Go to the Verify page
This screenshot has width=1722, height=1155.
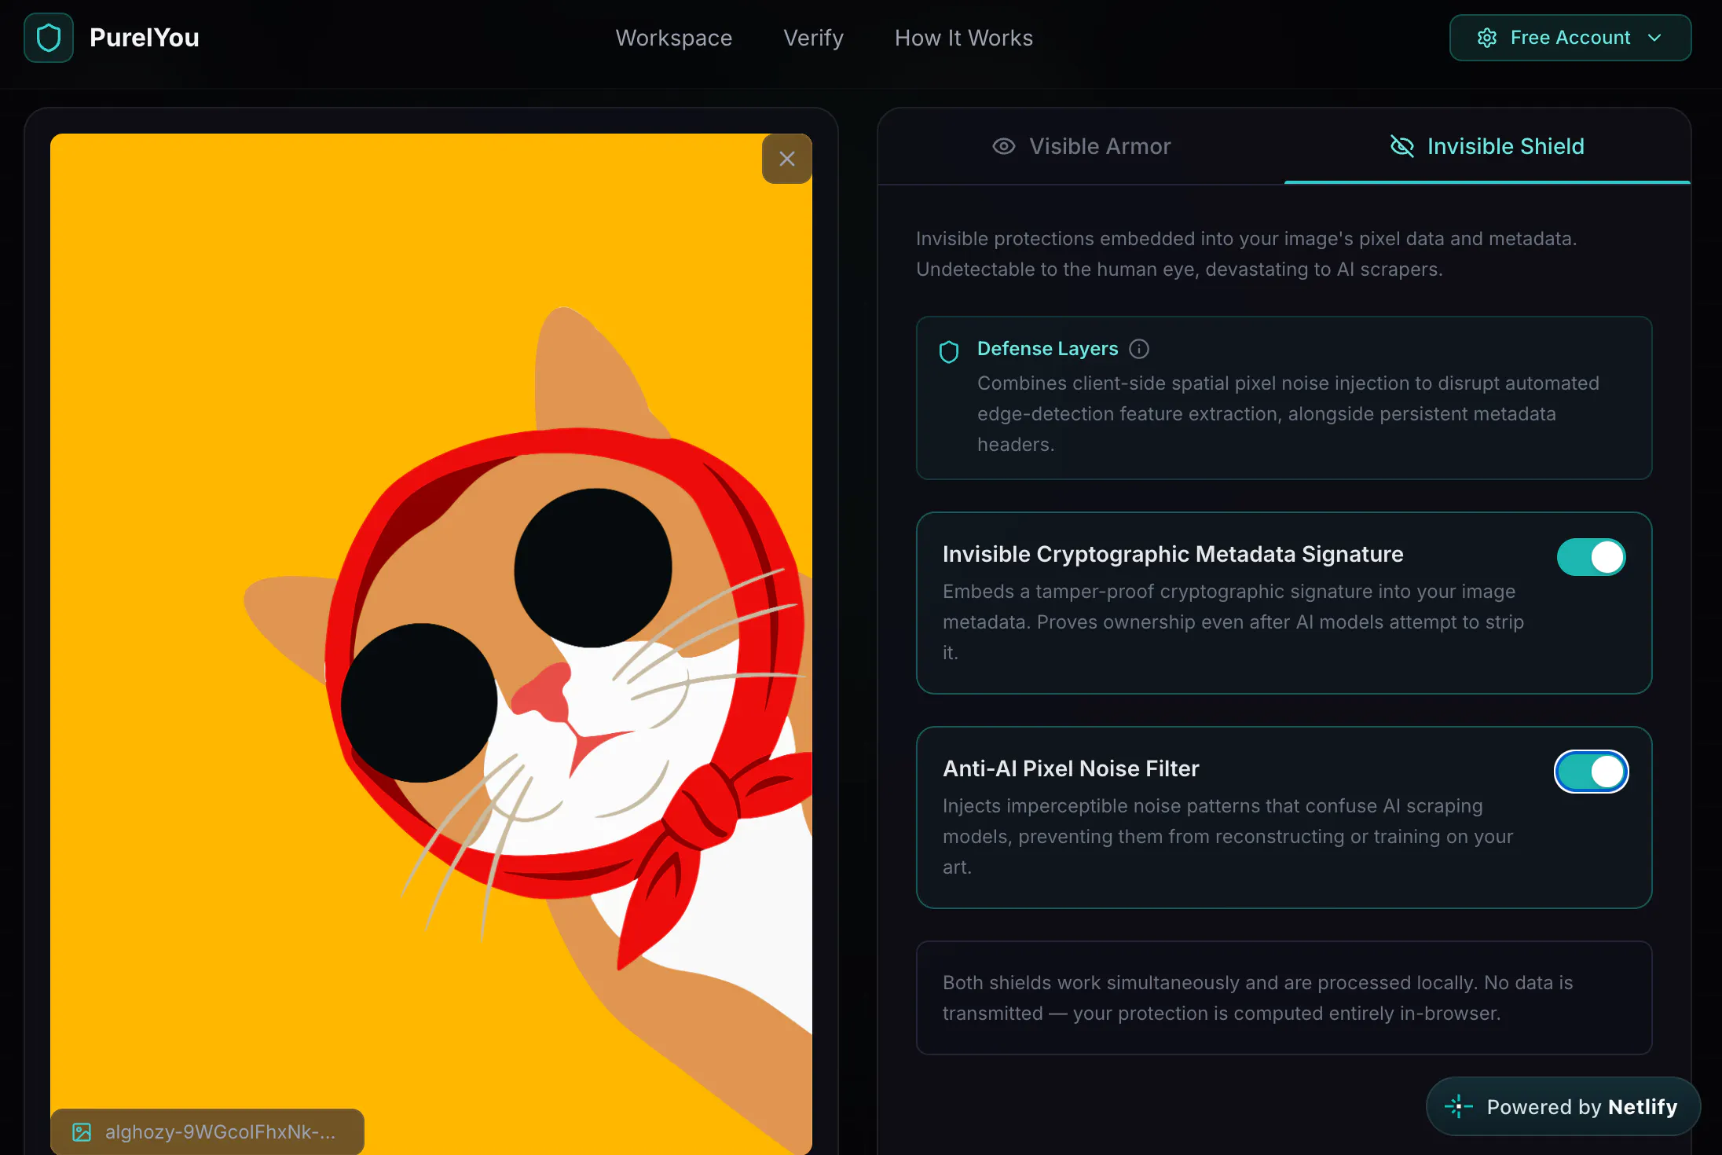813,38
